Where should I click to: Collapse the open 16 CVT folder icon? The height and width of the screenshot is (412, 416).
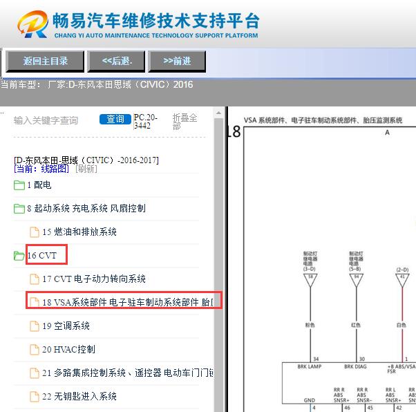click(19, 256)
